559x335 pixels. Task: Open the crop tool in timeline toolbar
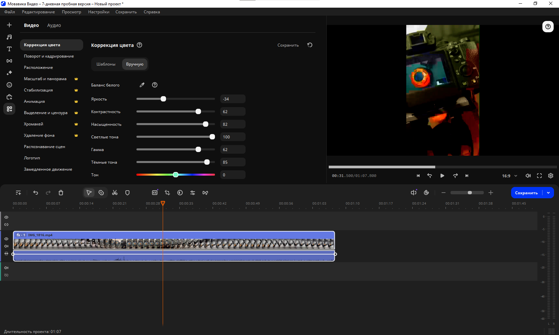click(x=167, y=193)
